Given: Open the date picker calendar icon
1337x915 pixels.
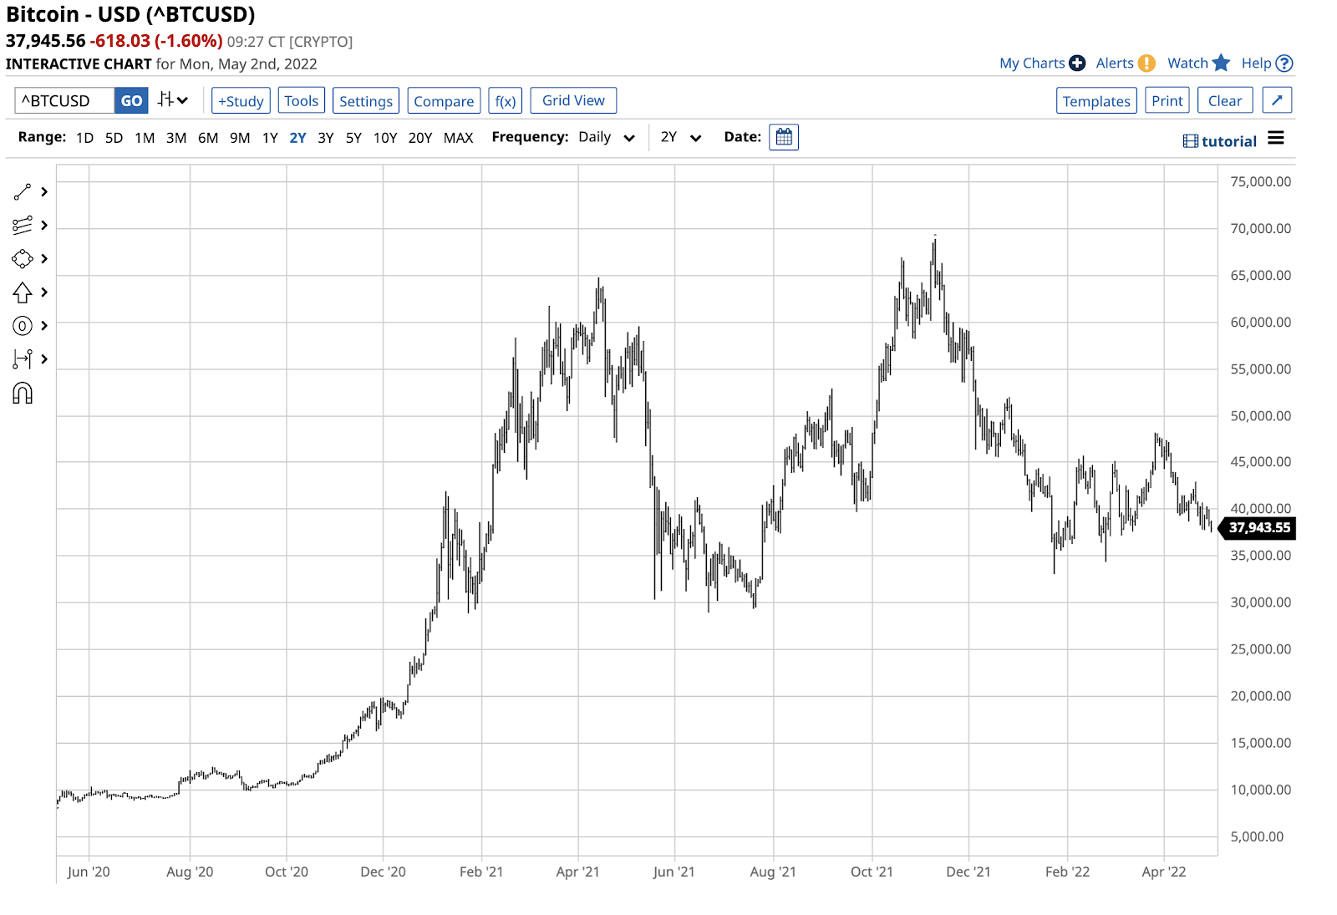Looking at the screenshot, I should pyautogui.click(x=784, y=137).
